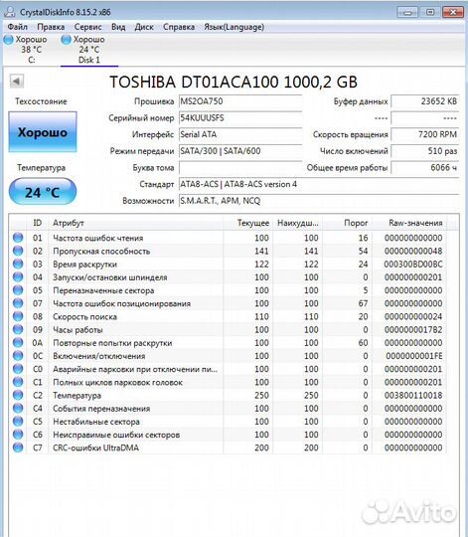Click status icon for 02 Пропускная способность
Screen dimensions: 468x537
(x=18, y=251)
